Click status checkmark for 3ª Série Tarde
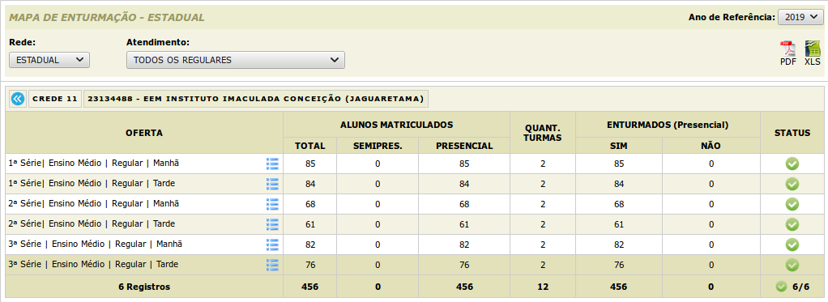Screen dimensions: 828x302 tap(792, 265)
